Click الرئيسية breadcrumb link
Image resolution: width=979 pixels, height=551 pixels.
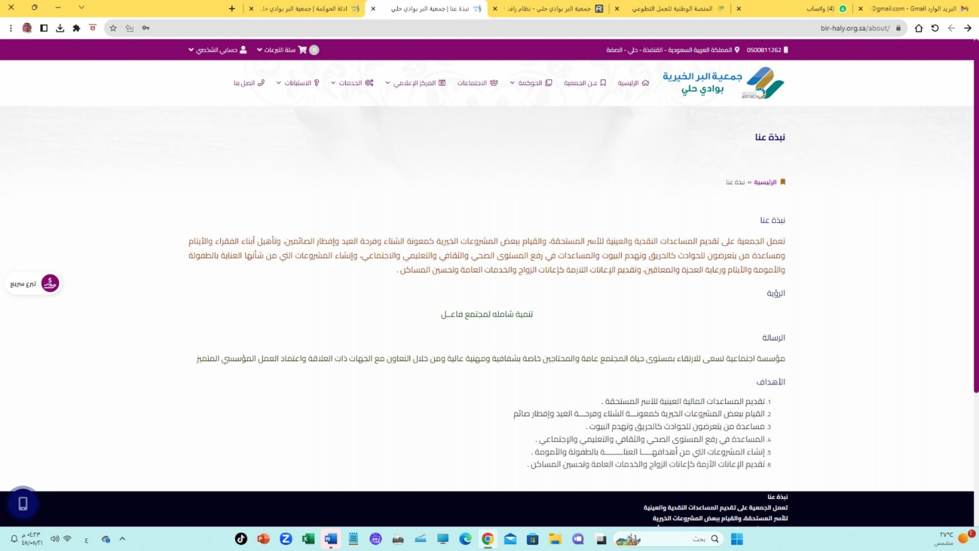point(765,182)
